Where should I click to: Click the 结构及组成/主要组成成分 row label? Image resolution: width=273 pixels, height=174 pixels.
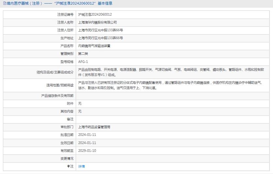pos(55,72)
